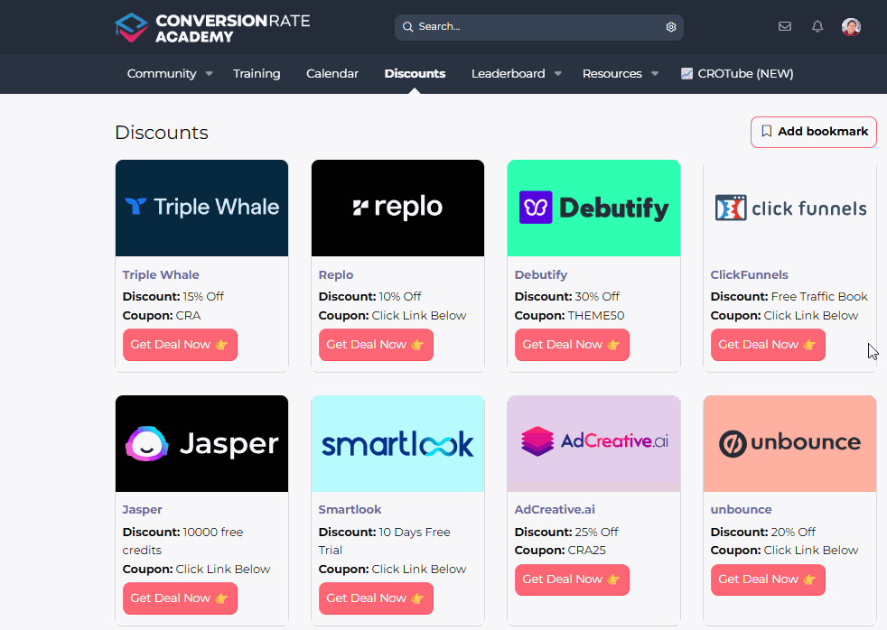Viewport: 887px width, 630px height.
Task: Click the smartlook banner image
Action: coord(397,443)
